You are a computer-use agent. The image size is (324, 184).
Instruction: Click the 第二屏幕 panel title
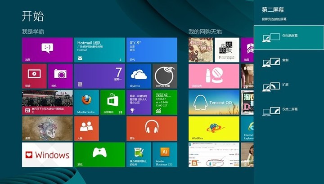[x=273, y=10]
